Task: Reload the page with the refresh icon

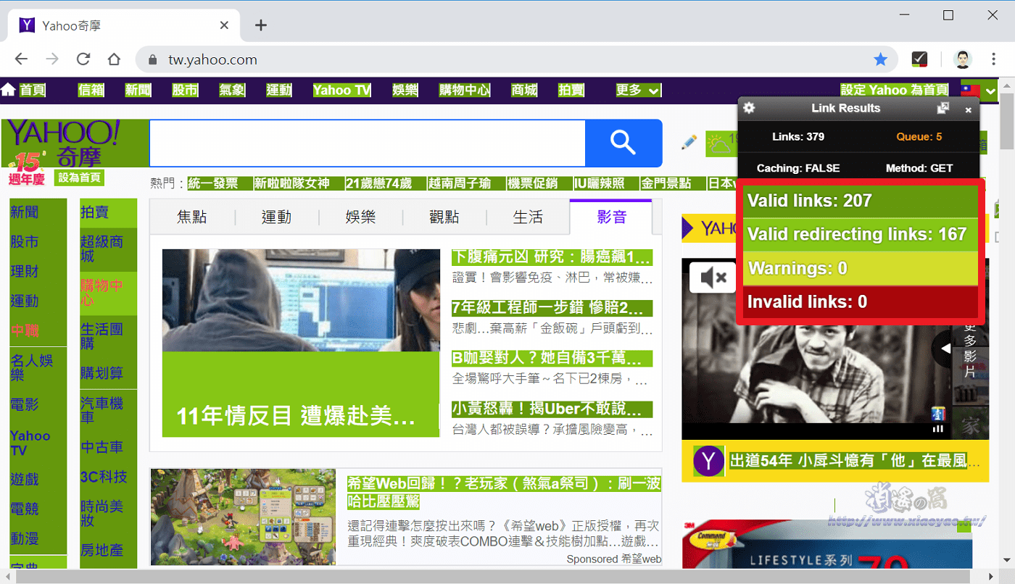Action: click(x=83, y=59)
